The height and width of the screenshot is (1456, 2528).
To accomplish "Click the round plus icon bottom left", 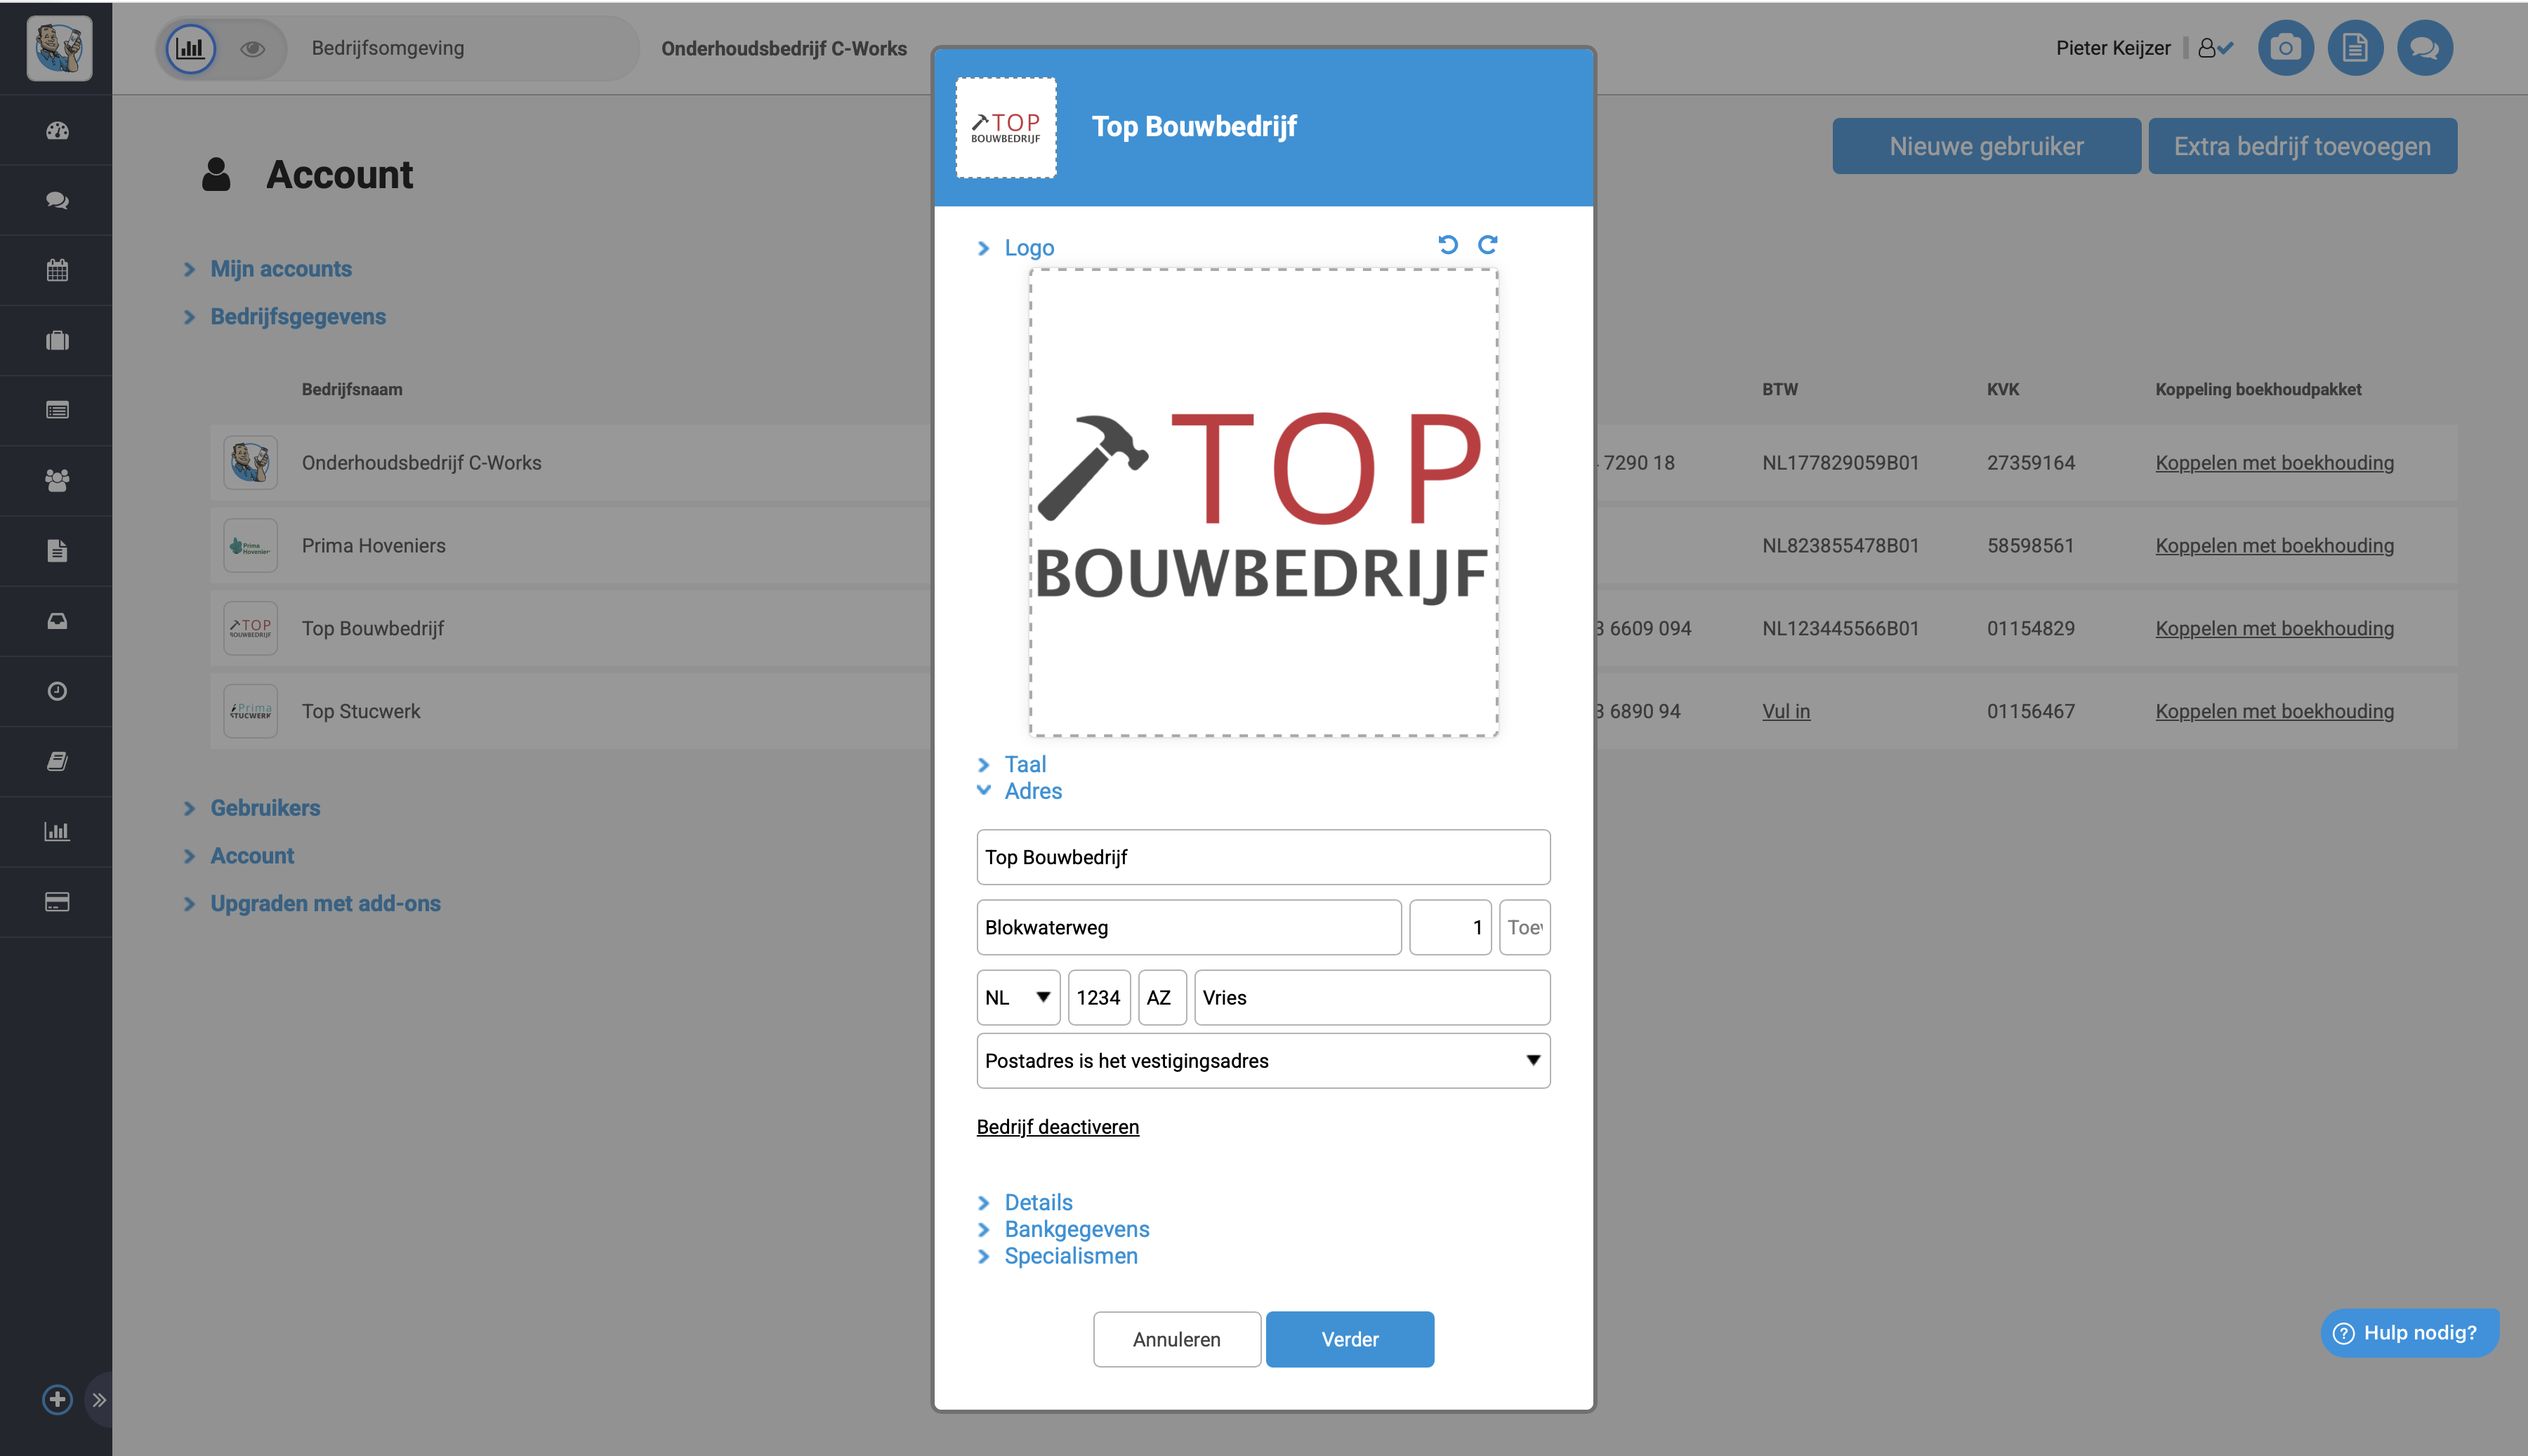I will (57, 1399).
